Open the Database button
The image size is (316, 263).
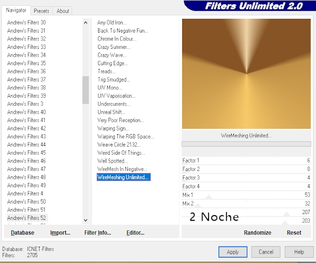[22, 232]
